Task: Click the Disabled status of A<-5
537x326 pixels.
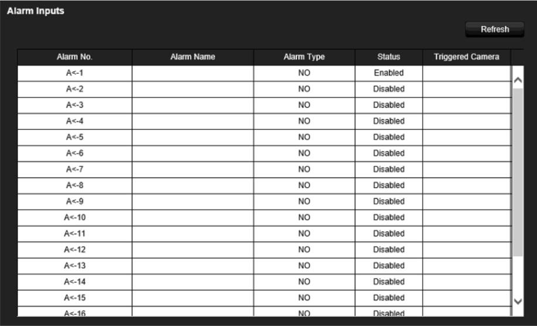Action: pos(389,138)
